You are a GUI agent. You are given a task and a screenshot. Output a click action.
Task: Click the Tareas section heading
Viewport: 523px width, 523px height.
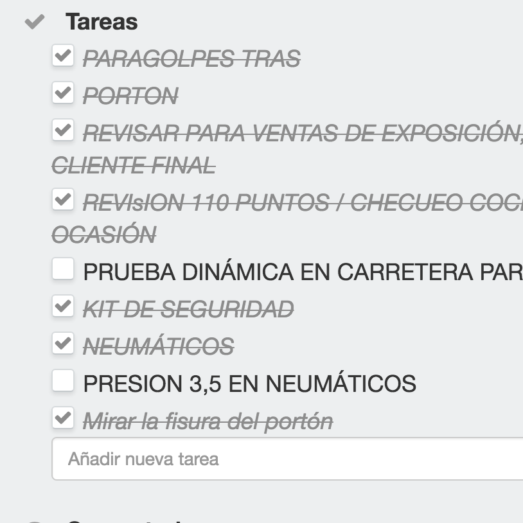coord(102,22)
